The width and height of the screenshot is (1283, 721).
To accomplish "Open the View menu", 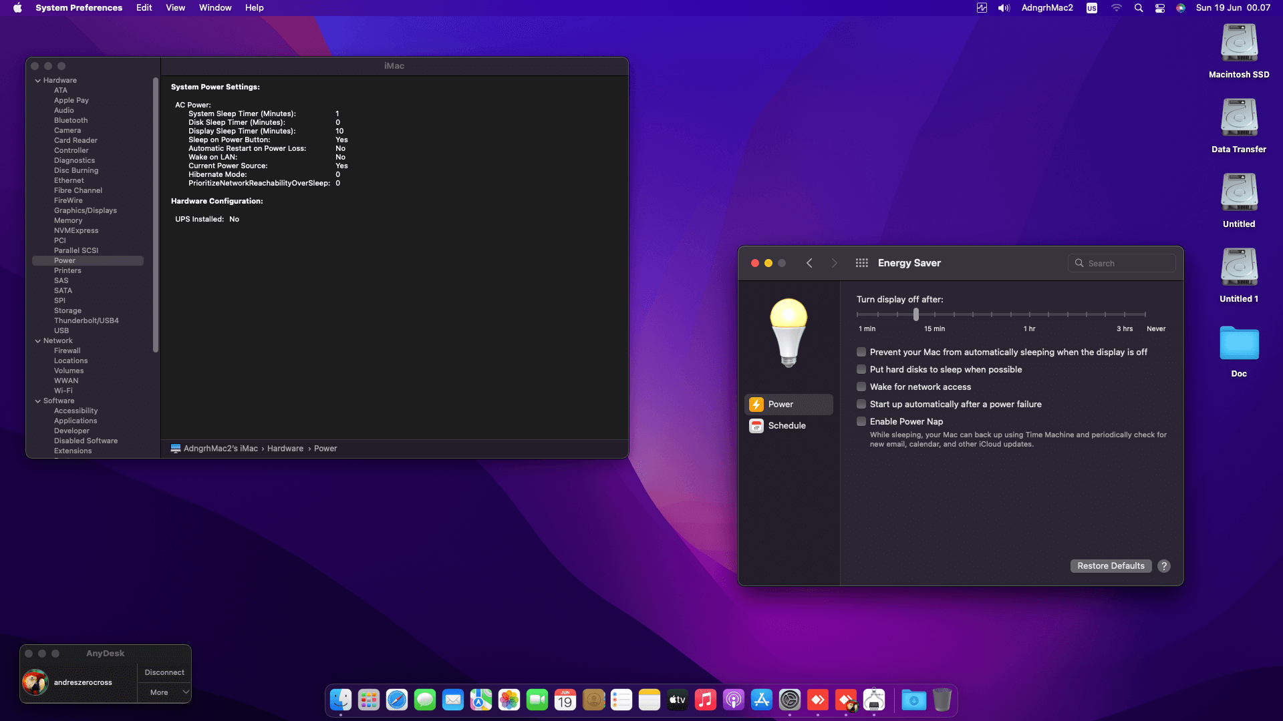I will click(175, 8).
